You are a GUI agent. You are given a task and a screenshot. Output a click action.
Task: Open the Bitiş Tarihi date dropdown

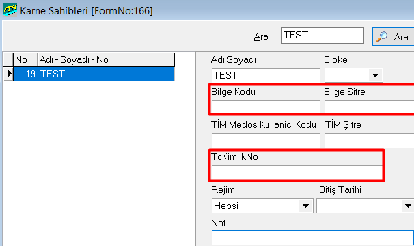(x=408, y=206)
